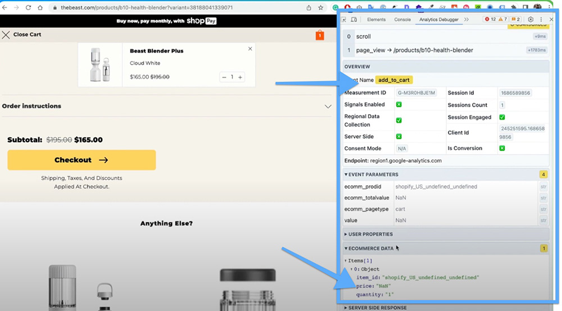The height and width of the screenshot is (311, 562).
Task: Click ecomm_prodid value shopify_US_undefined_undefined
Action: pos(436,187)
